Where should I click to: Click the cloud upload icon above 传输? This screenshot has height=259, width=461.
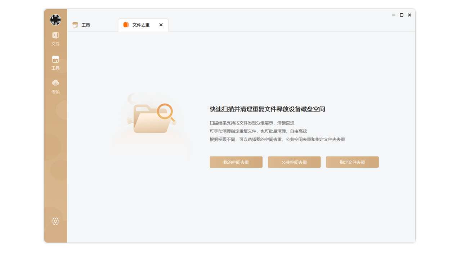[55, 82]
